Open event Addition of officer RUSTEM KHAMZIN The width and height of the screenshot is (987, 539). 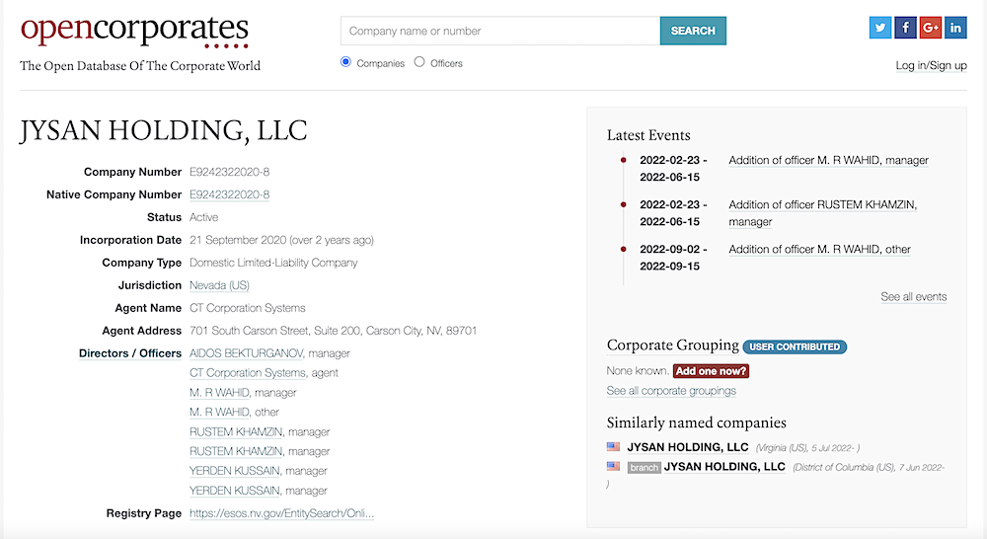(x=823, y=213)
